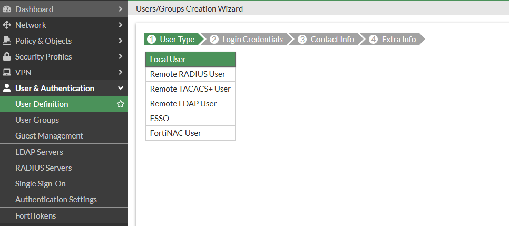The height and width of the screenshot is (226, 509).
Task: Click the step 1 number circle
Action: pos(151,40)
